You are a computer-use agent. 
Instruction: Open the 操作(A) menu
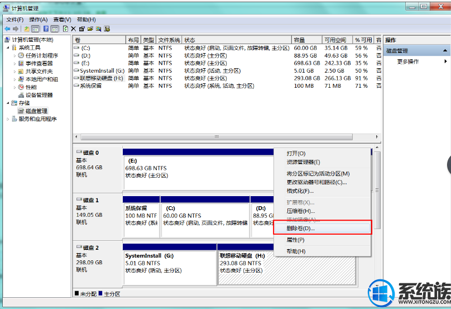pyautogui.click(x=39, y=20)
